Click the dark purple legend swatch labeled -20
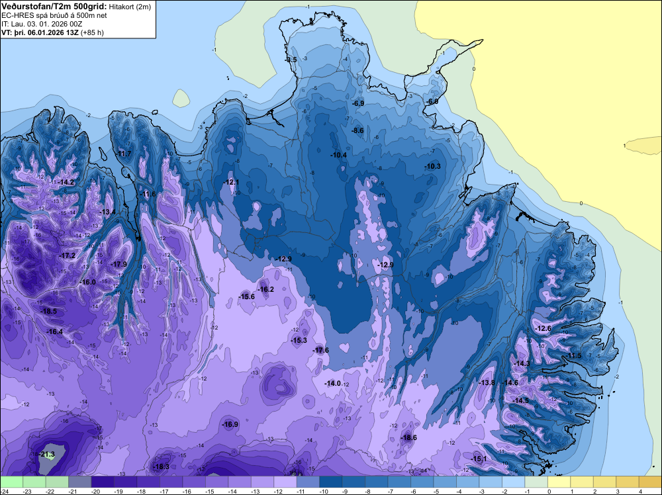 tap(103, 482)
